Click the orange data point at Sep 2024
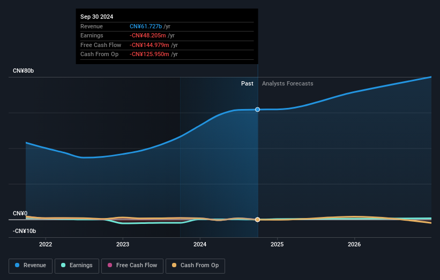This screenshot has width=440, height=280. pos(257,220)
